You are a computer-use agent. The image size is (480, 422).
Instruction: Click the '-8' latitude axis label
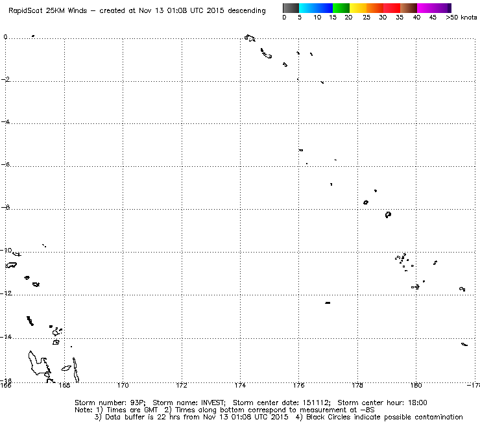coord(5,207)
